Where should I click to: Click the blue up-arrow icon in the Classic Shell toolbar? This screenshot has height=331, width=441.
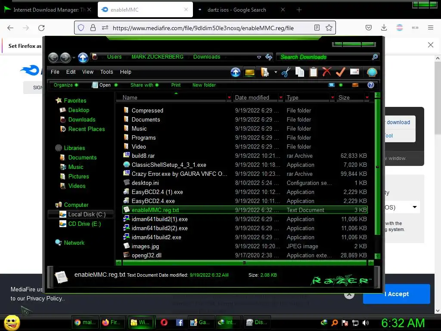236,72
